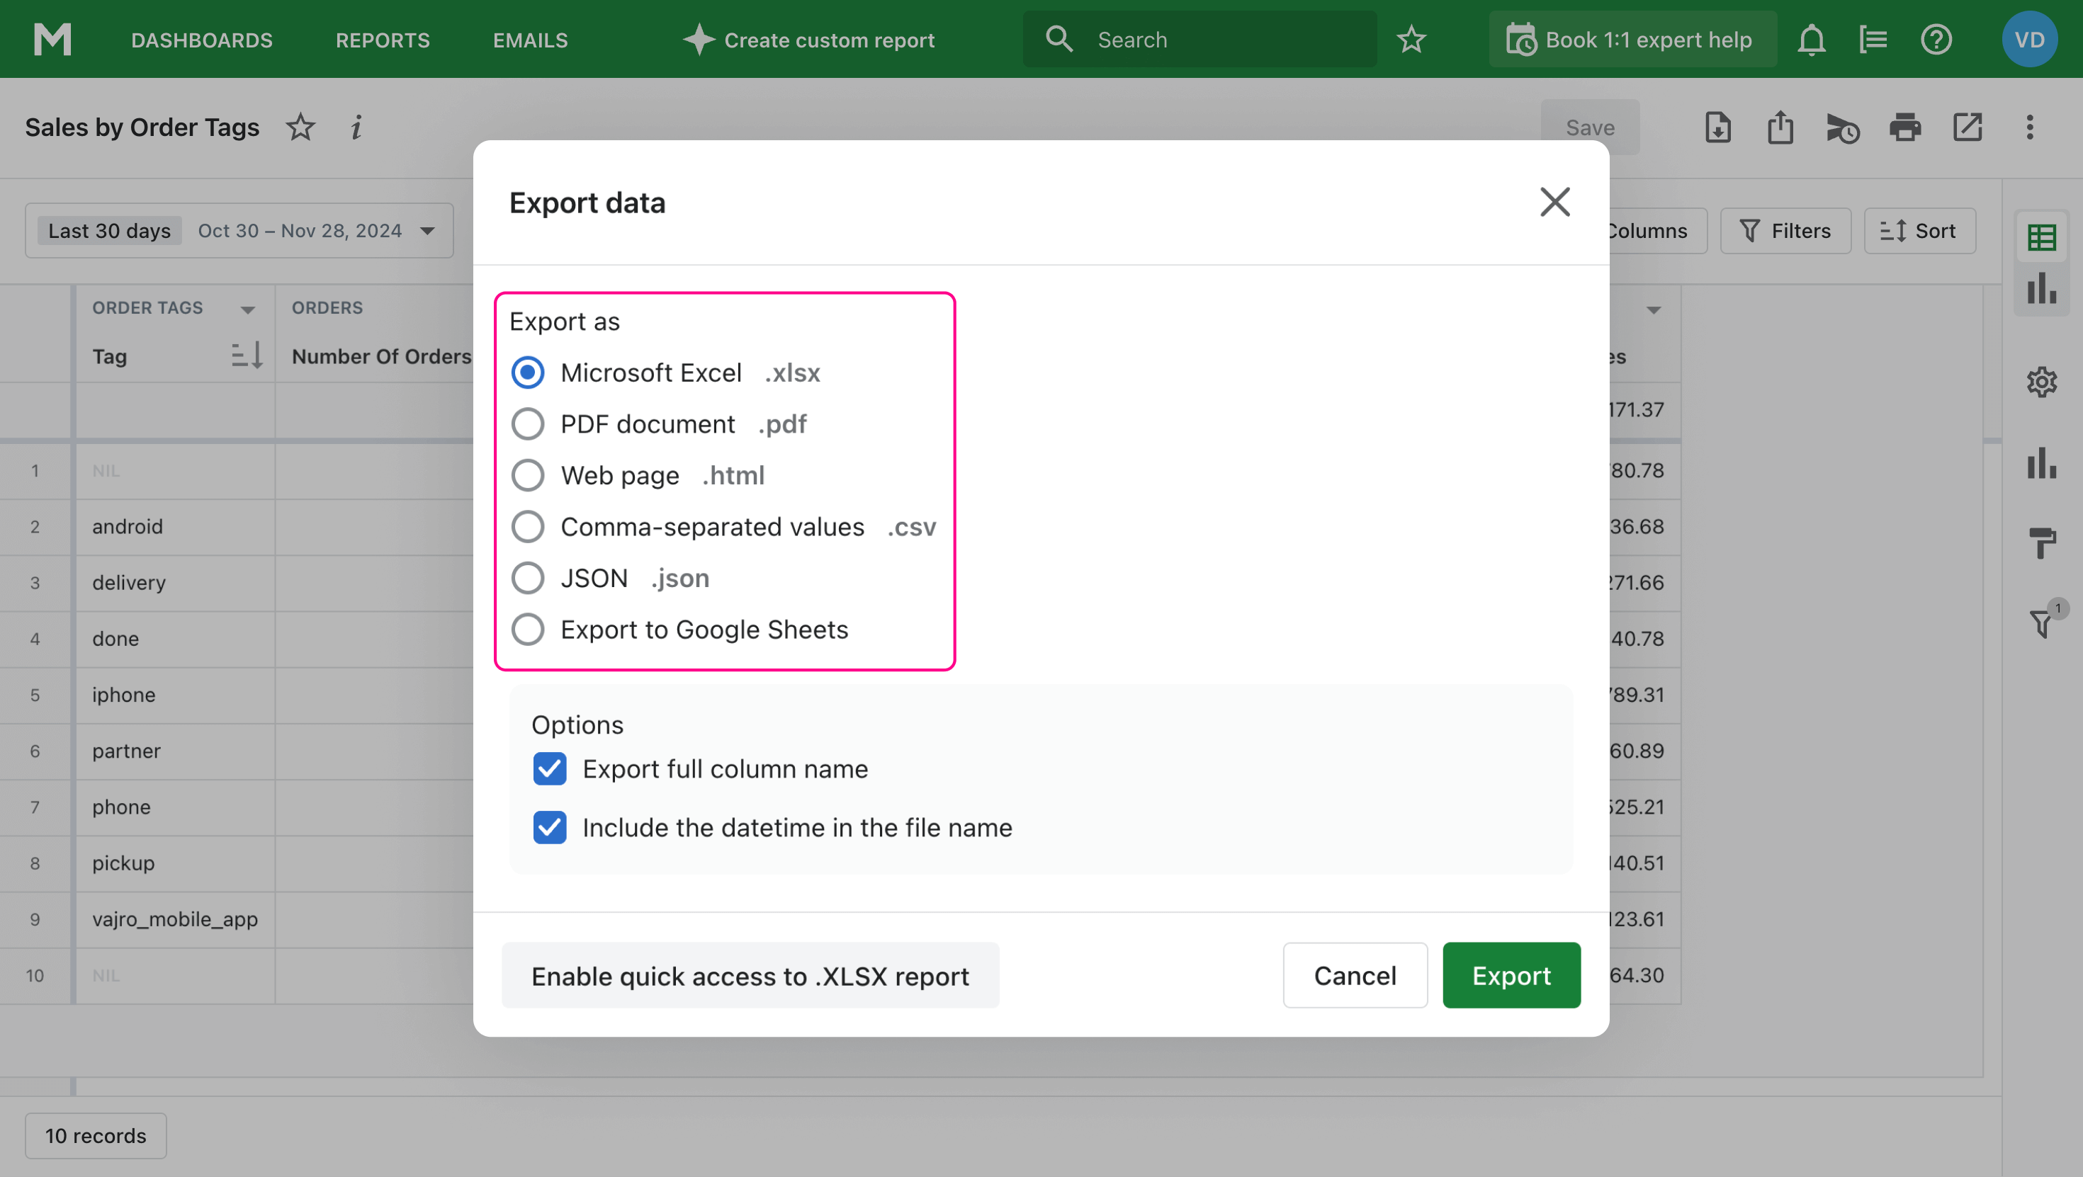Click the filter icon showing badge 1
2083x1177 pixels.
2041,621
